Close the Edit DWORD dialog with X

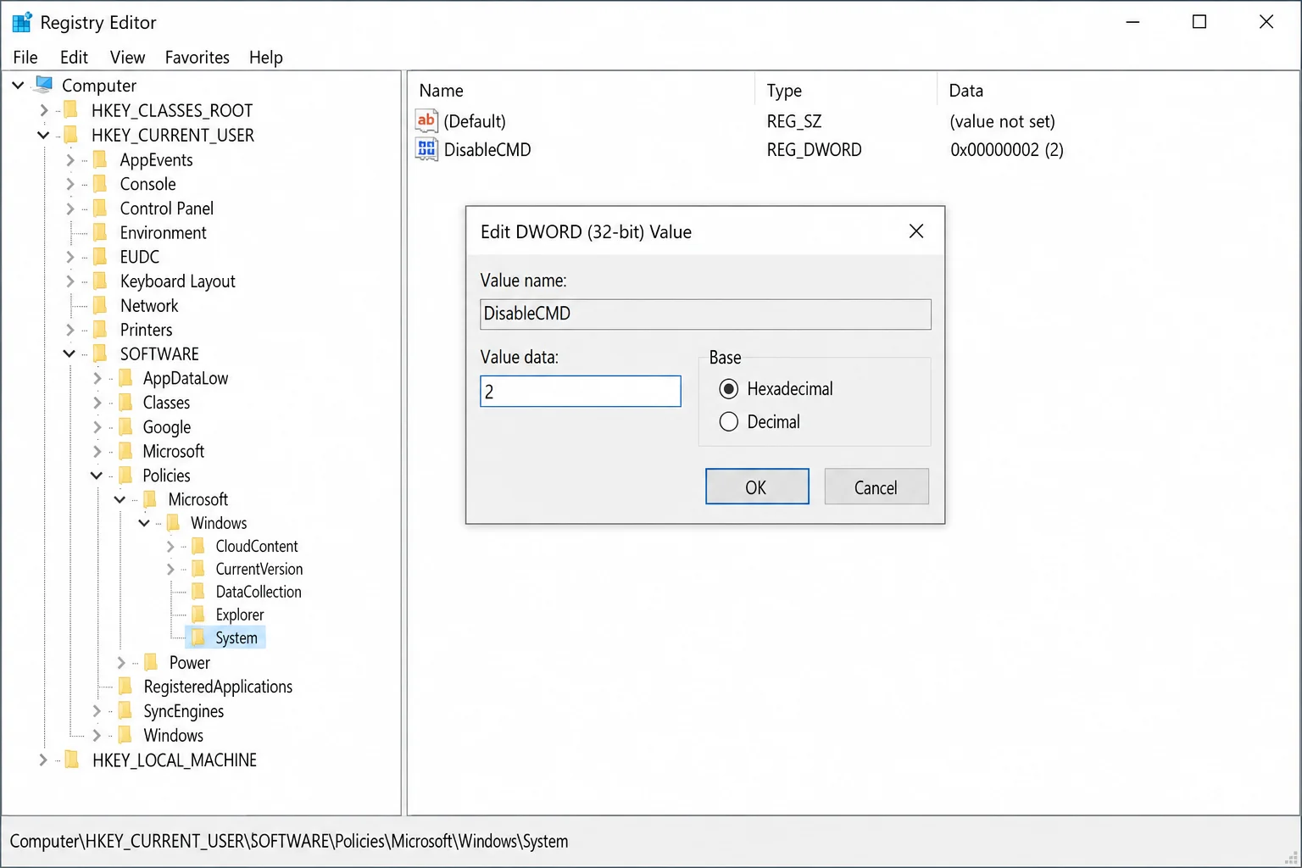916,231
